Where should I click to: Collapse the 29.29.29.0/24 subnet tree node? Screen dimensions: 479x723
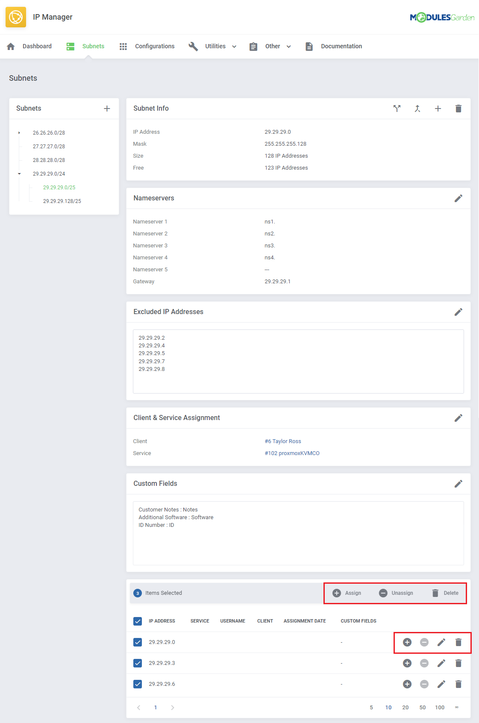[19, 174]
